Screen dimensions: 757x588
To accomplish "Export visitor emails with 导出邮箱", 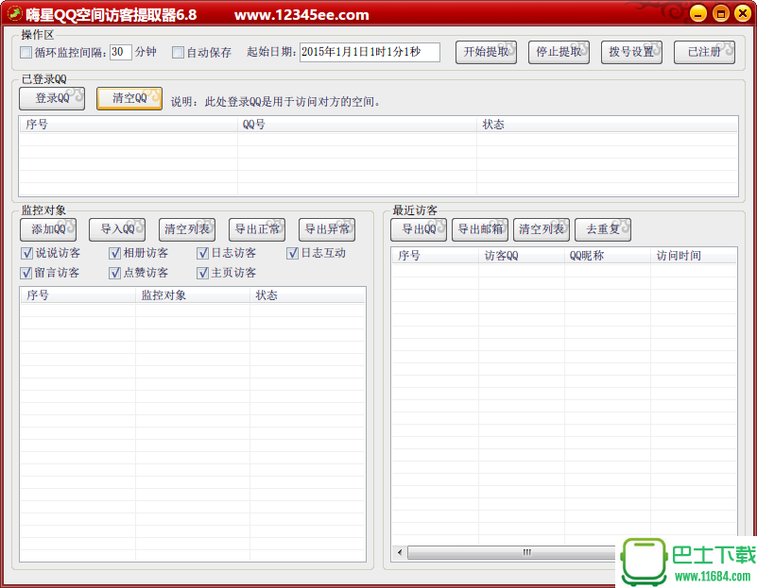I will (x=480, y=229).
